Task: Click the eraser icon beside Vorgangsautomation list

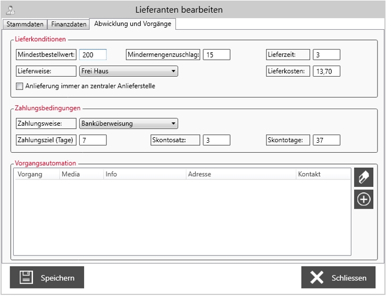Action: [364, 178]
